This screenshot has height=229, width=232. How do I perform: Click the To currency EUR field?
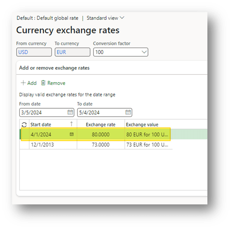[72, 52]
